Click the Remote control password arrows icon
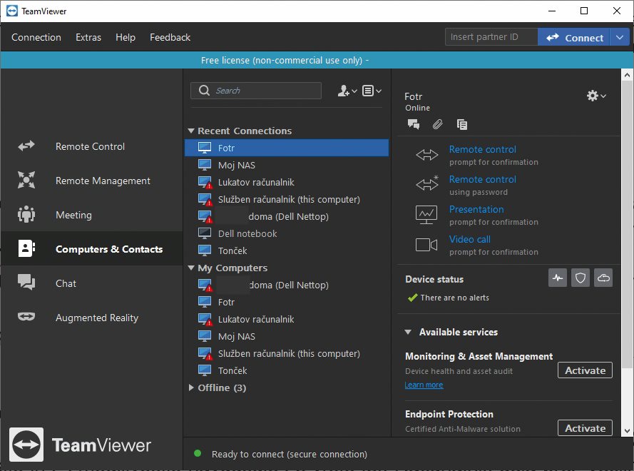Screen dimensions: 634x471 (x=427, y=183)
